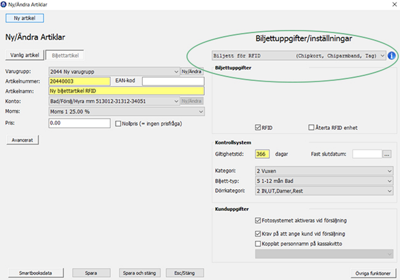The image size is (400, 280).
Task: Enable Kopplat personnamn på kassakvitto
Action: tap(258, 244)
